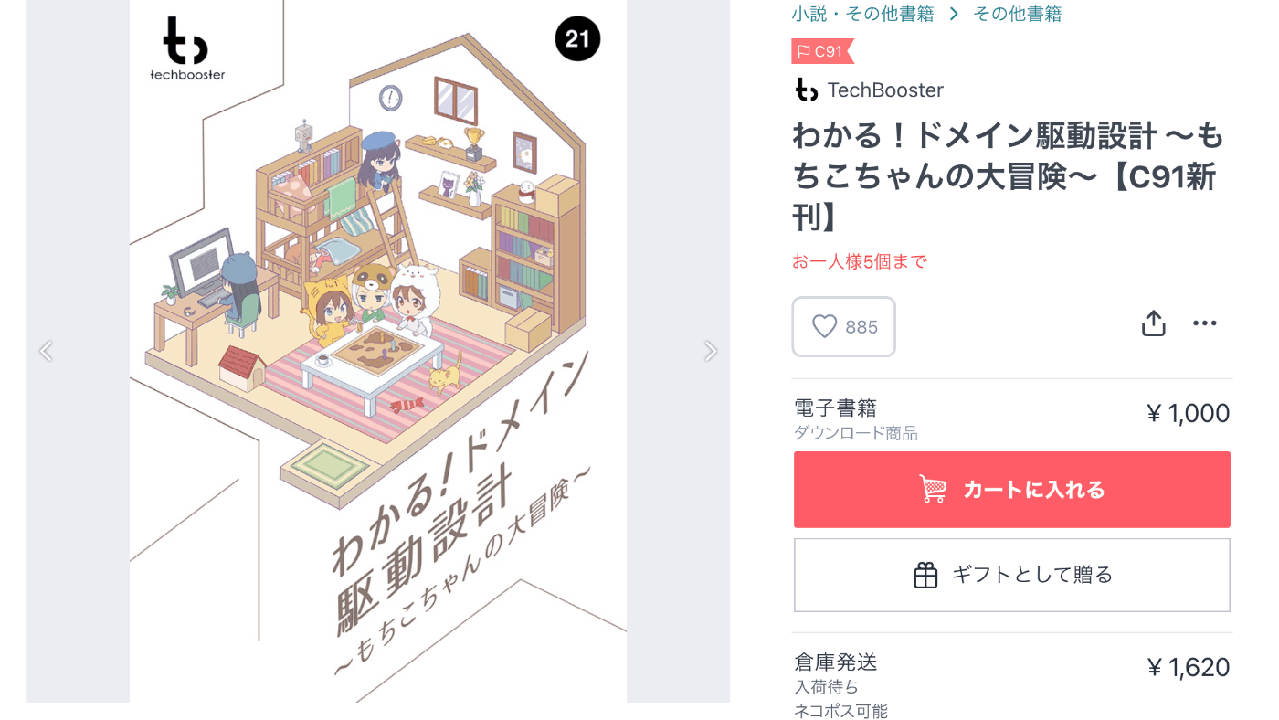
Task: Show the next product image
Action: click(x=710, y=351)
